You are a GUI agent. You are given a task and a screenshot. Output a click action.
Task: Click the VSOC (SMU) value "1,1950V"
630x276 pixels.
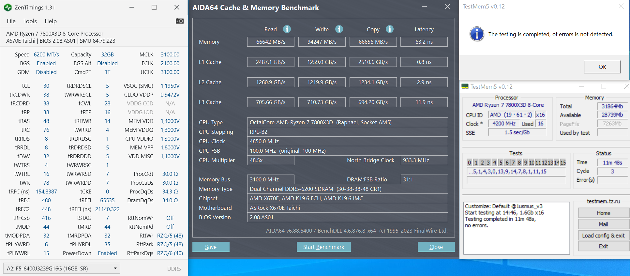coord(170,86)
